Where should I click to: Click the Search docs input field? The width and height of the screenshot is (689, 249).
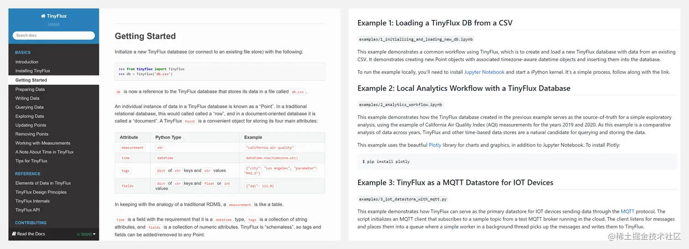click(54, 36)
